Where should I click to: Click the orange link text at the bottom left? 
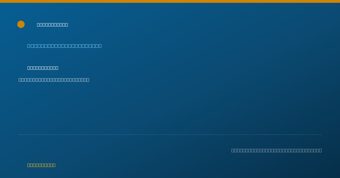[x=41, y=165]
